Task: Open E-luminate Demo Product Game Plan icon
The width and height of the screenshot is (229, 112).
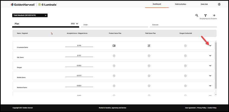Action: (114, 46)
